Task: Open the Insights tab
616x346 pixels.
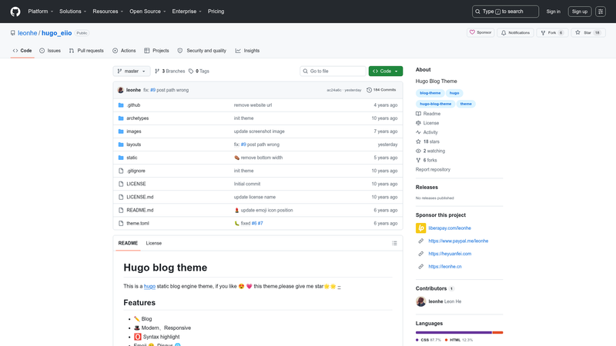Action: click(x=247, y=51)
